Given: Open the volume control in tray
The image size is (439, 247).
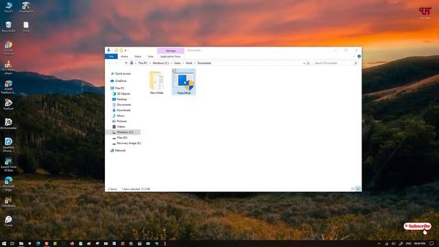Looking at the screenshot, I should tap(393, 244).
